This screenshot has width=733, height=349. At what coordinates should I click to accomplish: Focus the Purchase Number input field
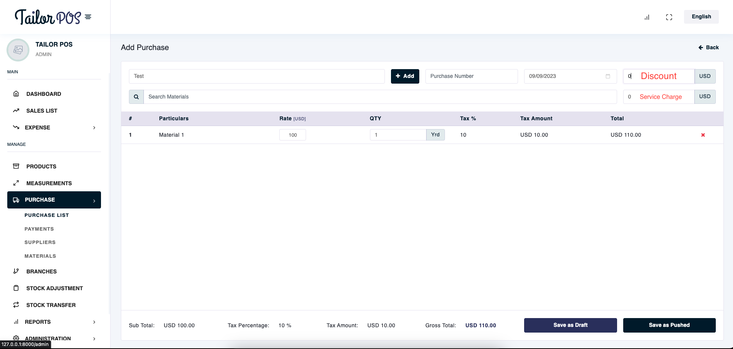point(471,76)
